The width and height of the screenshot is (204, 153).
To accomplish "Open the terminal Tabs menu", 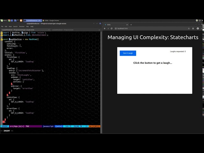I will click(x=27, y=26).
